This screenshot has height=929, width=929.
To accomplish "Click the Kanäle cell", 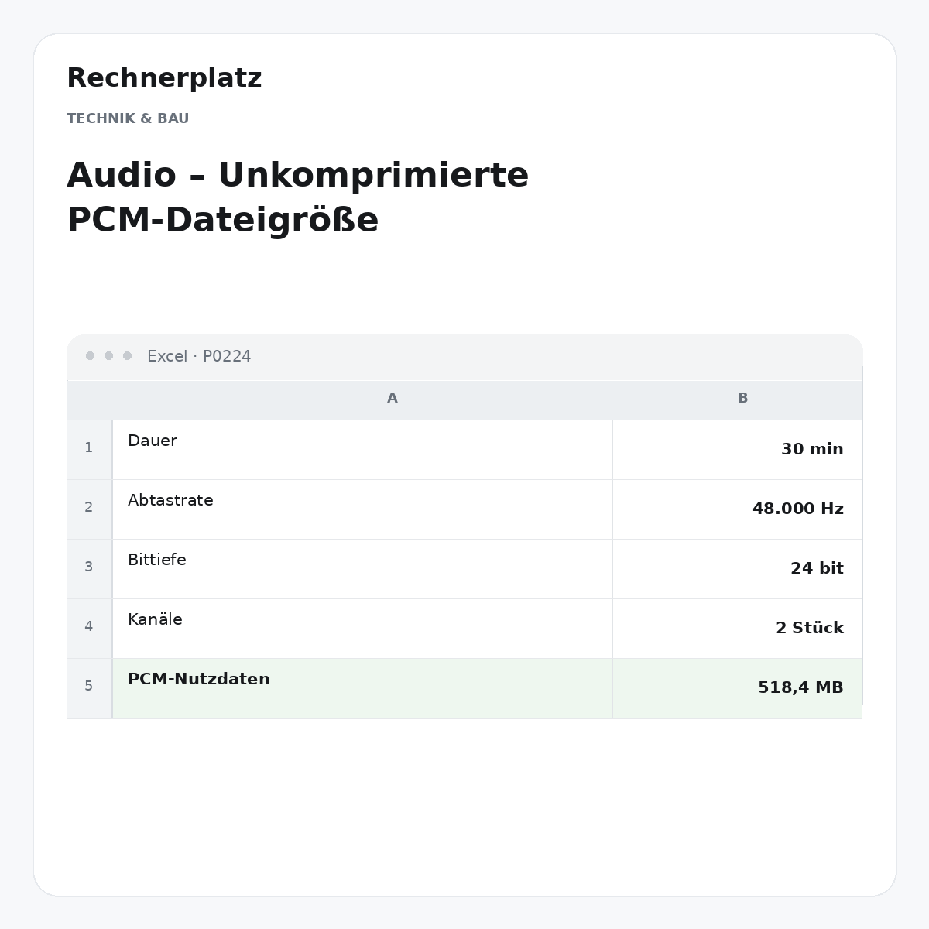I will [x=362, y=629].
